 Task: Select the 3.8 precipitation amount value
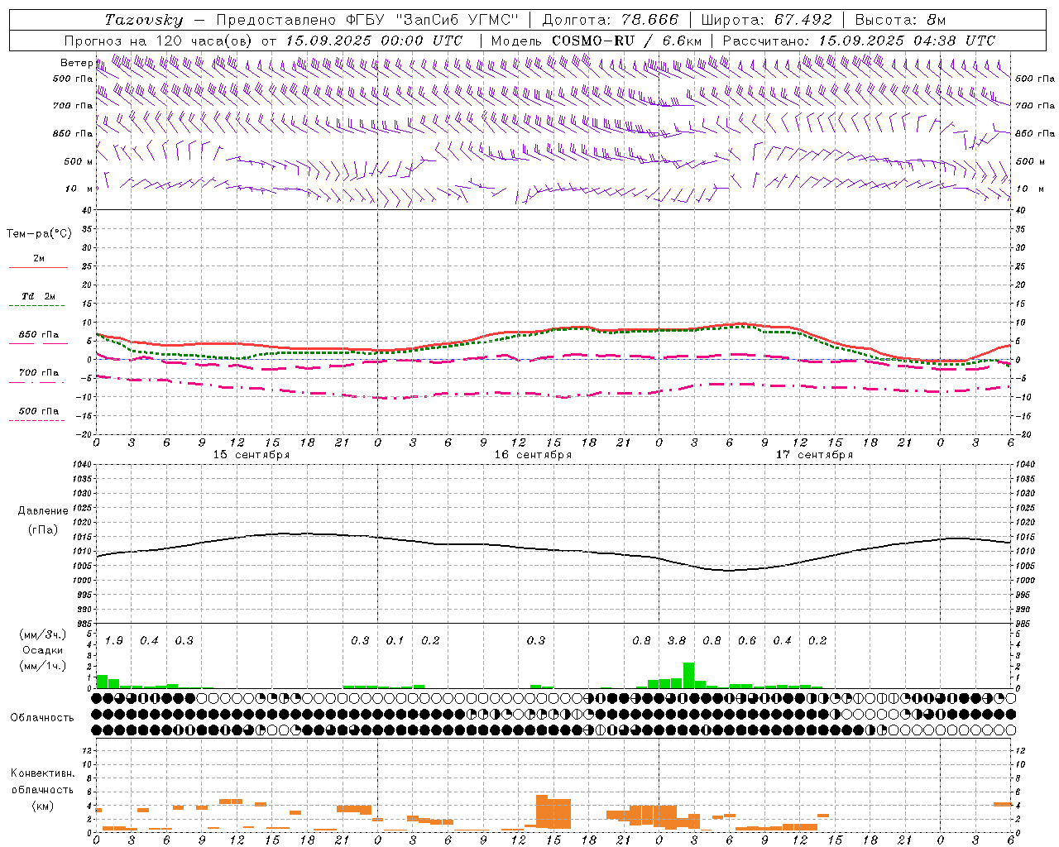(x=677, y=641)
